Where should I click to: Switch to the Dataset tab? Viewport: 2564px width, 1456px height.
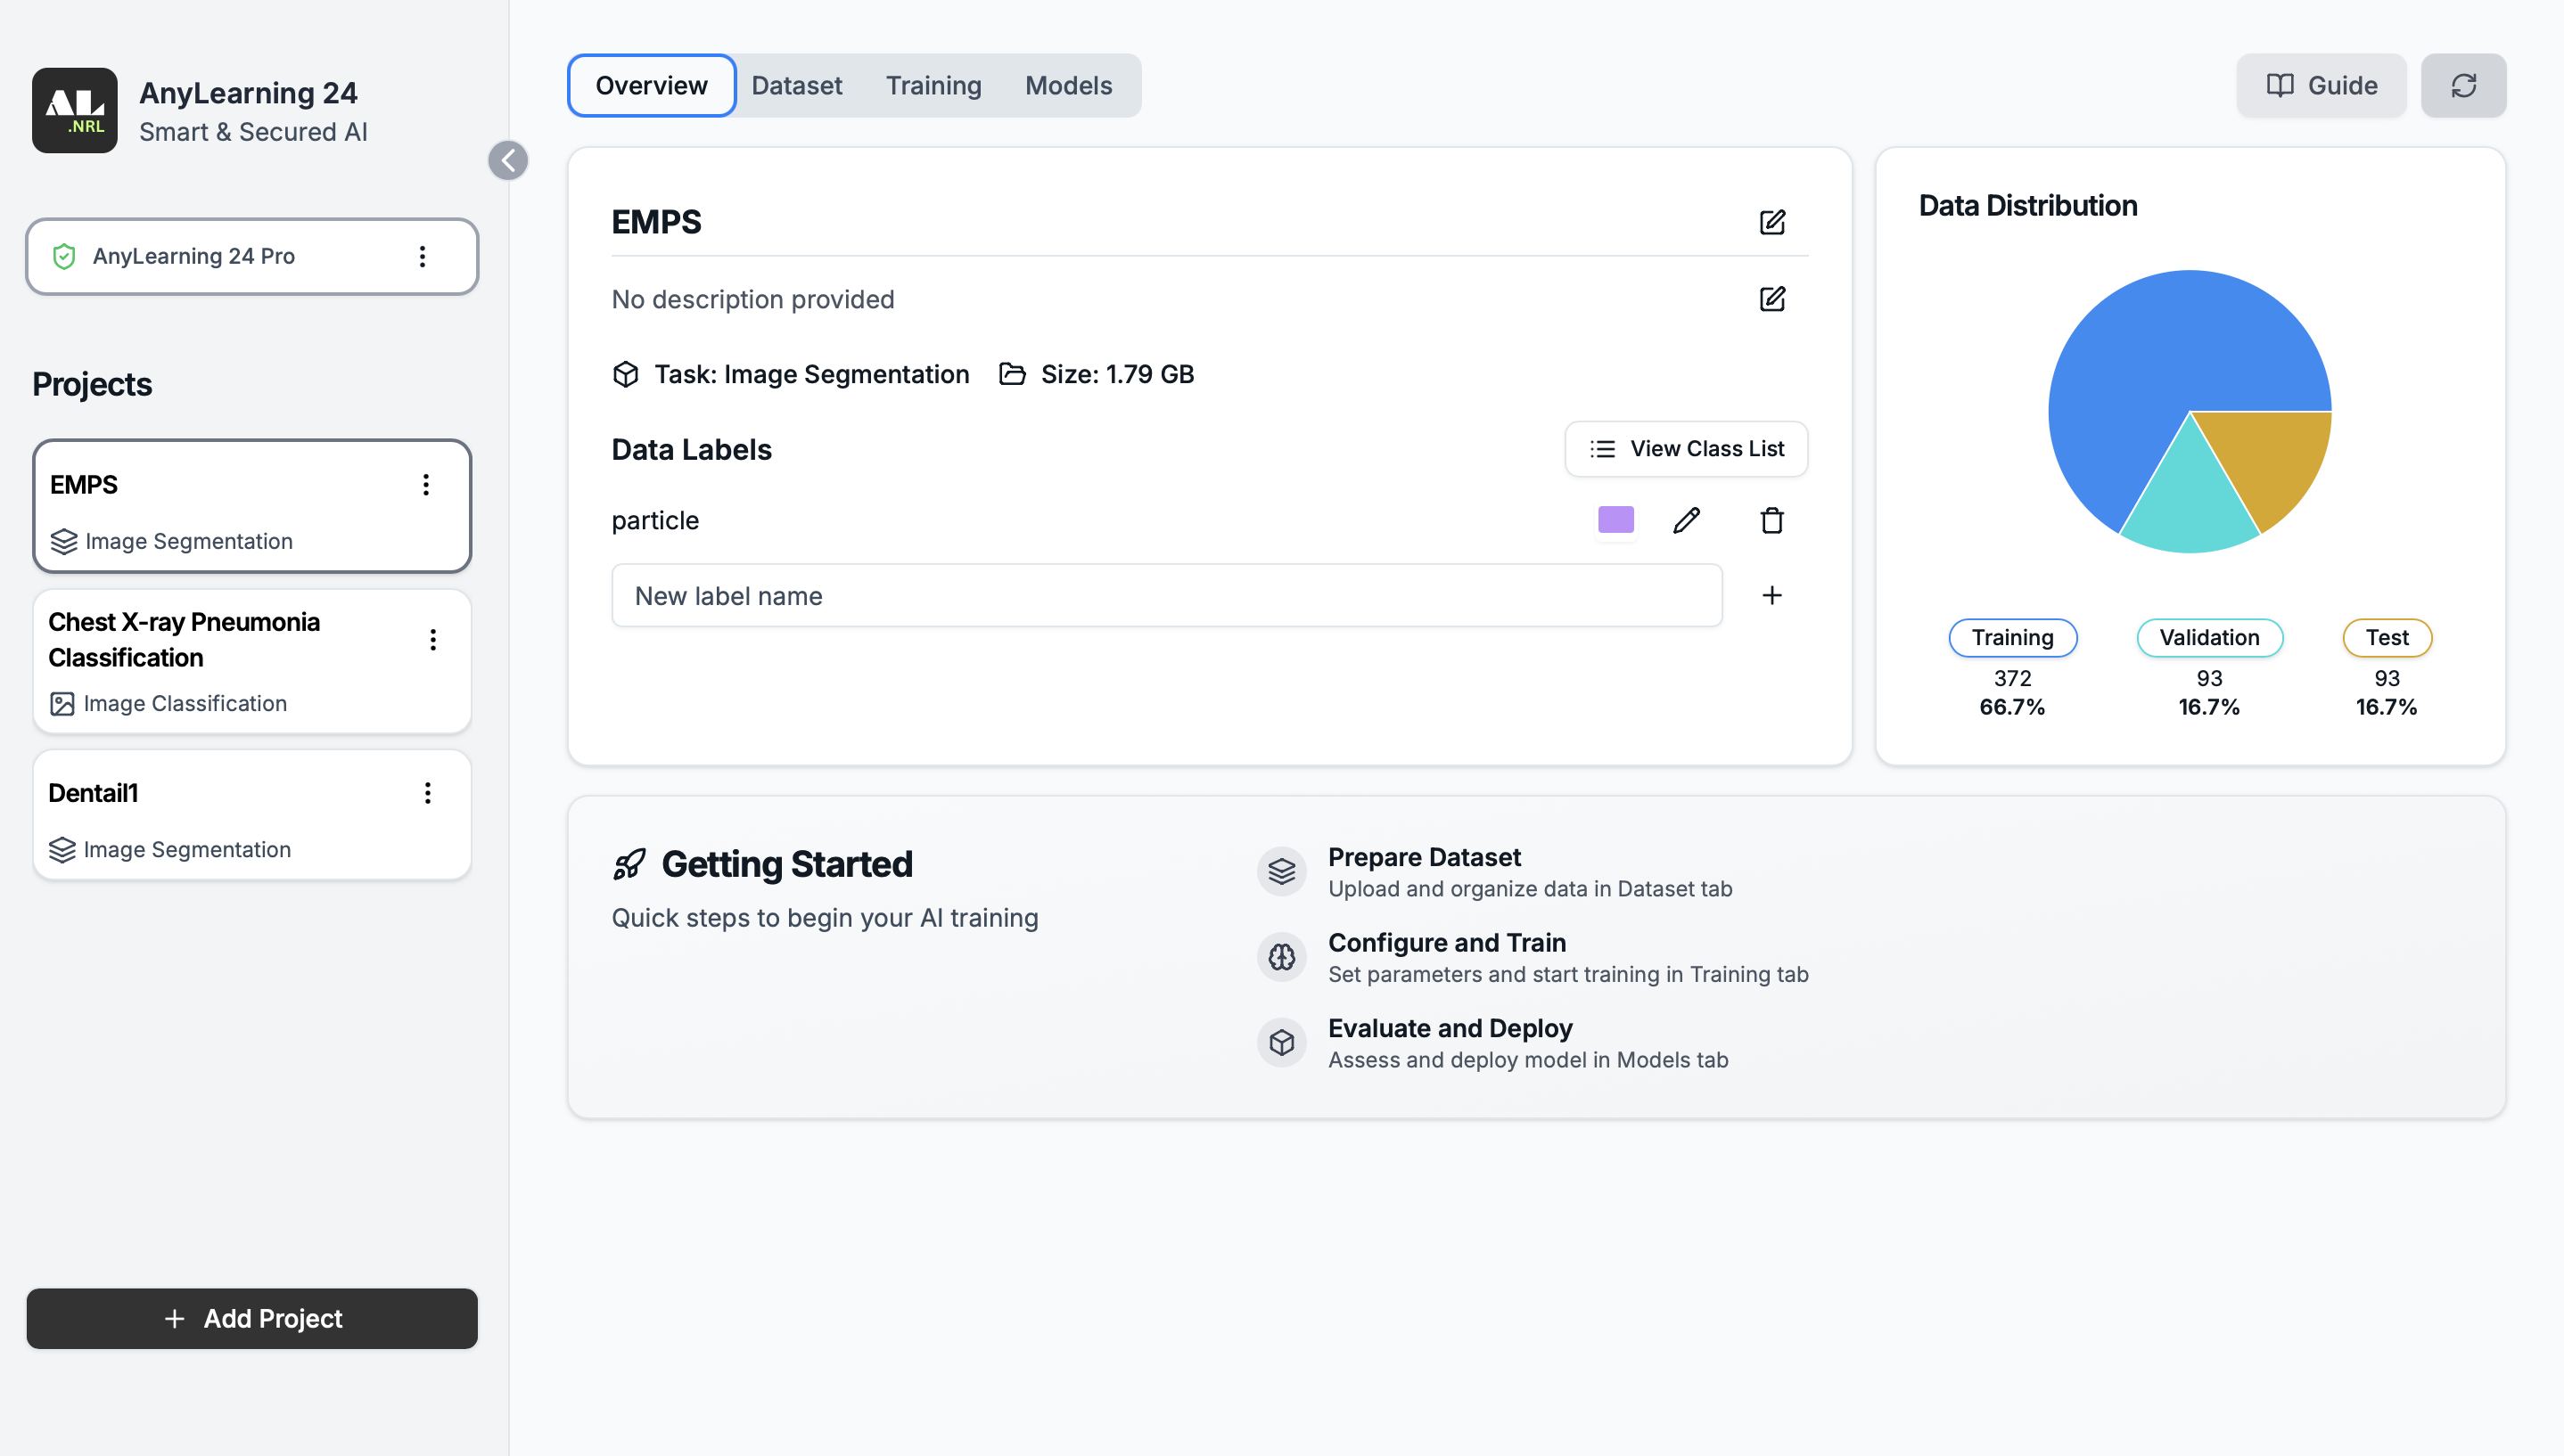point(796,85)
